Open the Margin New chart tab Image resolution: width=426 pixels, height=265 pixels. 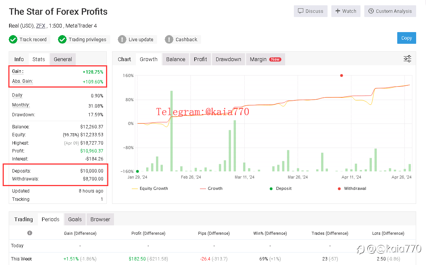pyautogui.click(x=265, y=59)
